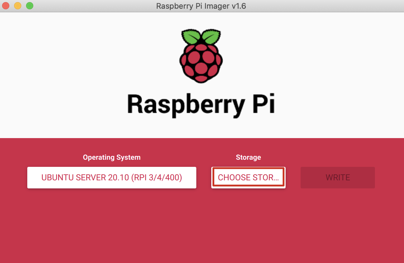
Task: Maximize the window using the green button
Action: coord(29,6)
